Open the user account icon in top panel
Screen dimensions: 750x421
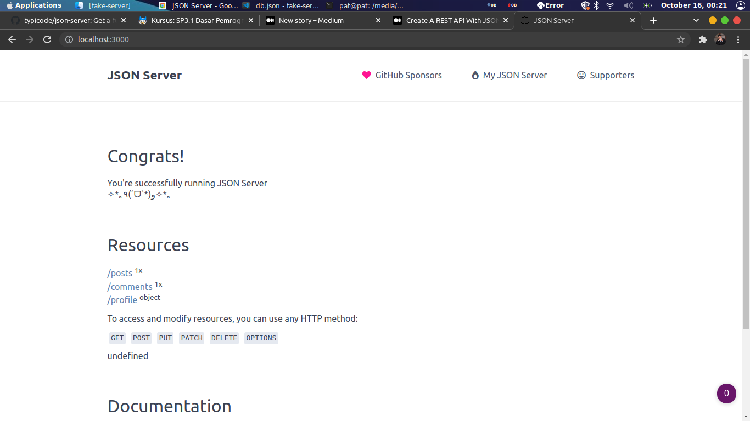[741, 5]
